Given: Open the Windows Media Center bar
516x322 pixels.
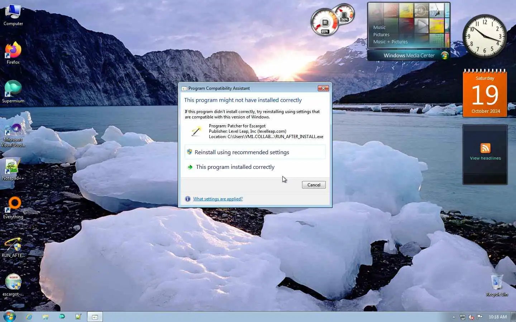Looking at the screenshot, I should coord(409,55).
